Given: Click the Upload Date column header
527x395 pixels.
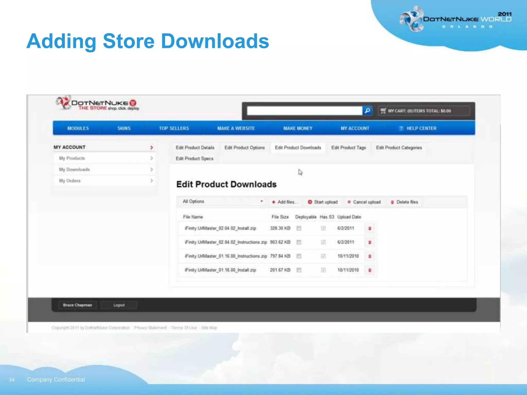Looking at the screenshot, I should click(x=349, y=217).
